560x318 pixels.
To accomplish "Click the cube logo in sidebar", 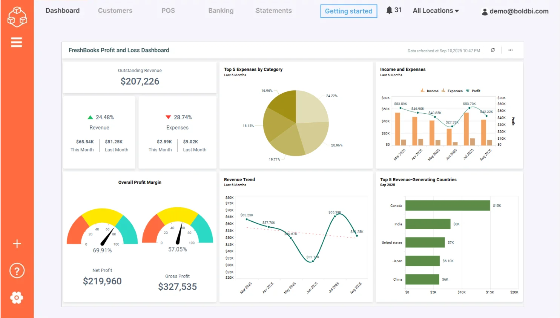I will pyautogui.click(x=17, y=17).
